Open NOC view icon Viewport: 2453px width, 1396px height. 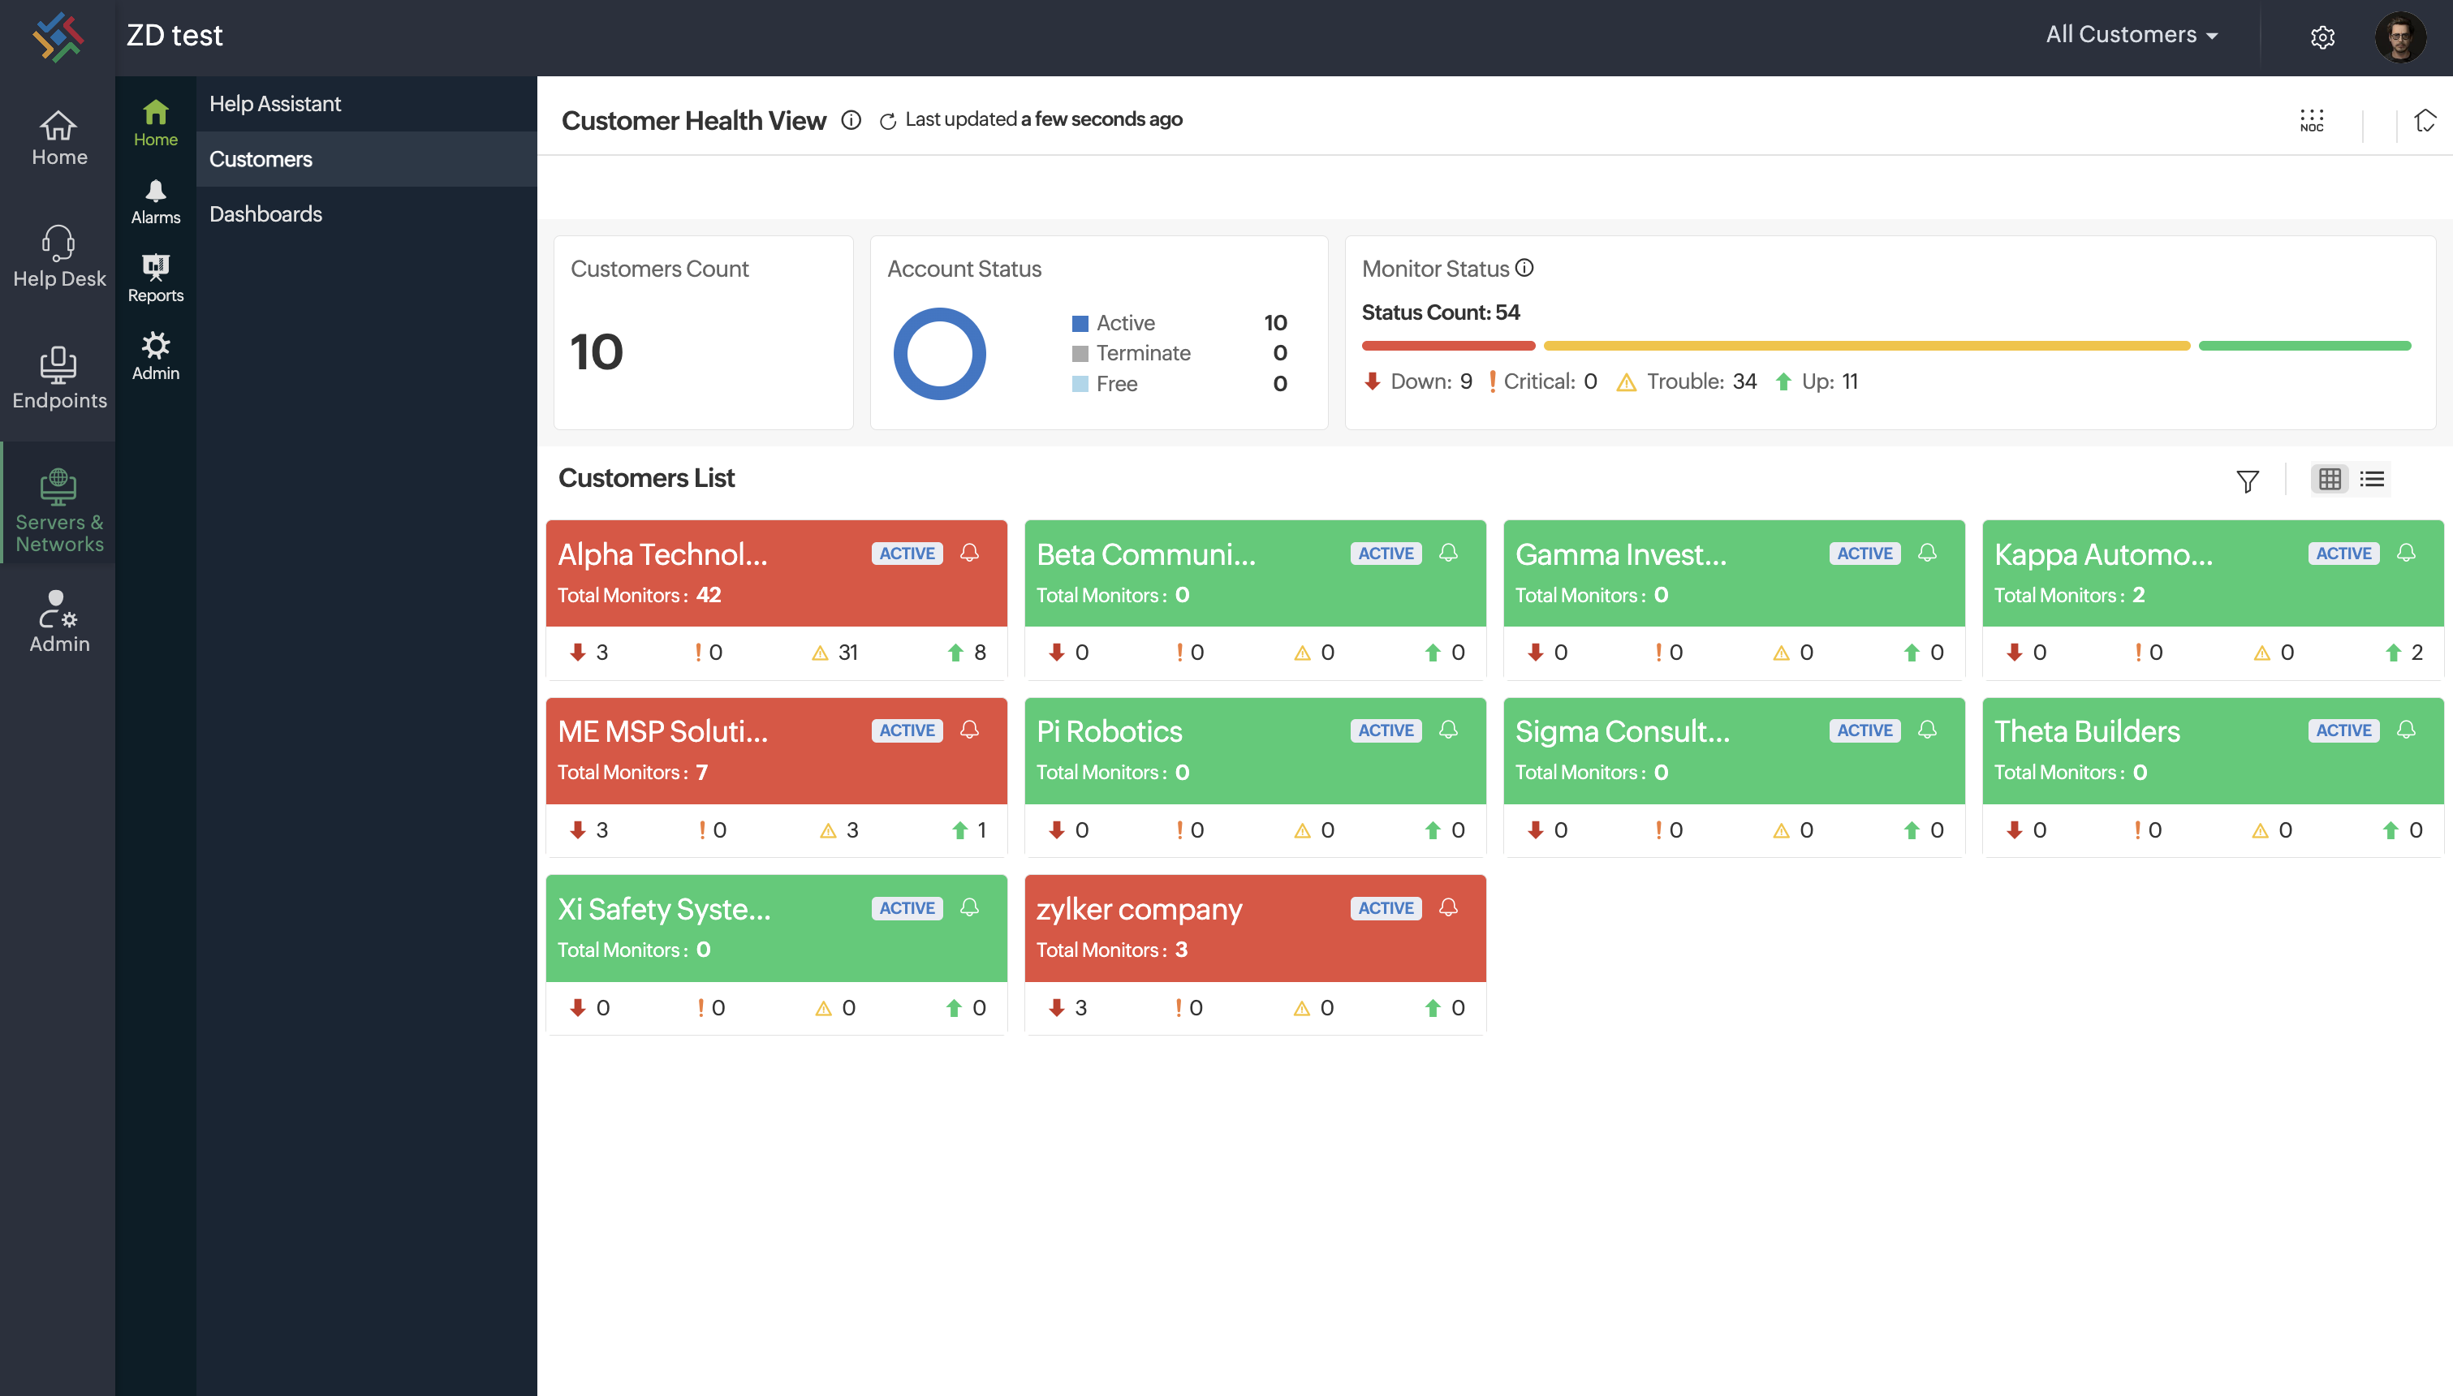click(2311, 120)
